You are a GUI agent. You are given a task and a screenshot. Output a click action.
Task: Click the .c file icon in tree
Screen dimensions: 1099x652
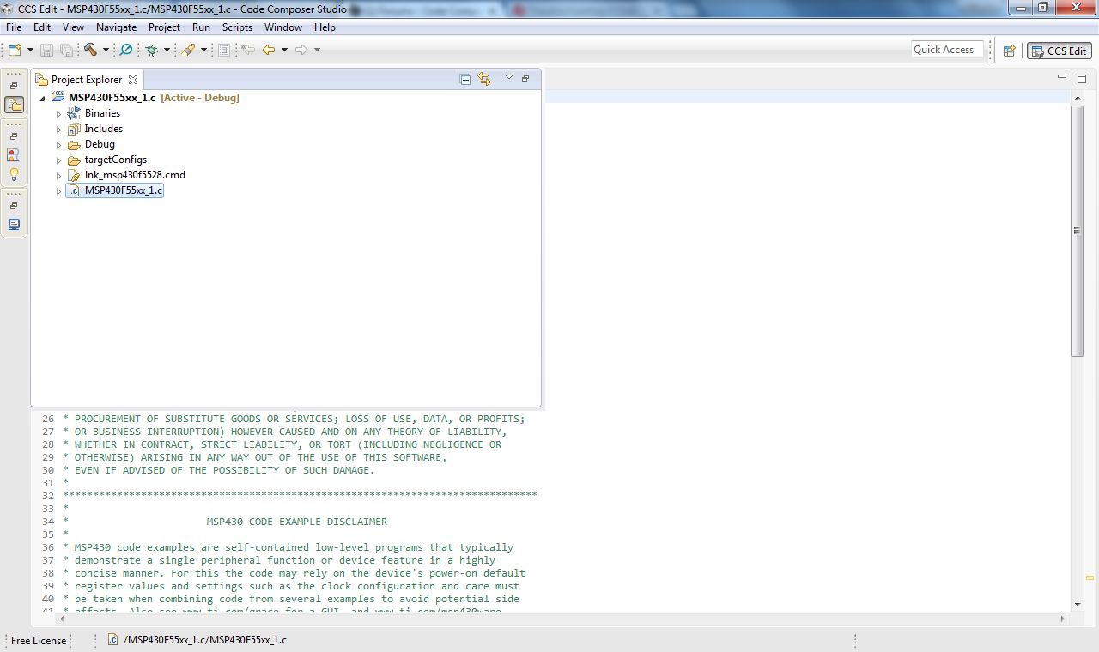click(74, 190)
